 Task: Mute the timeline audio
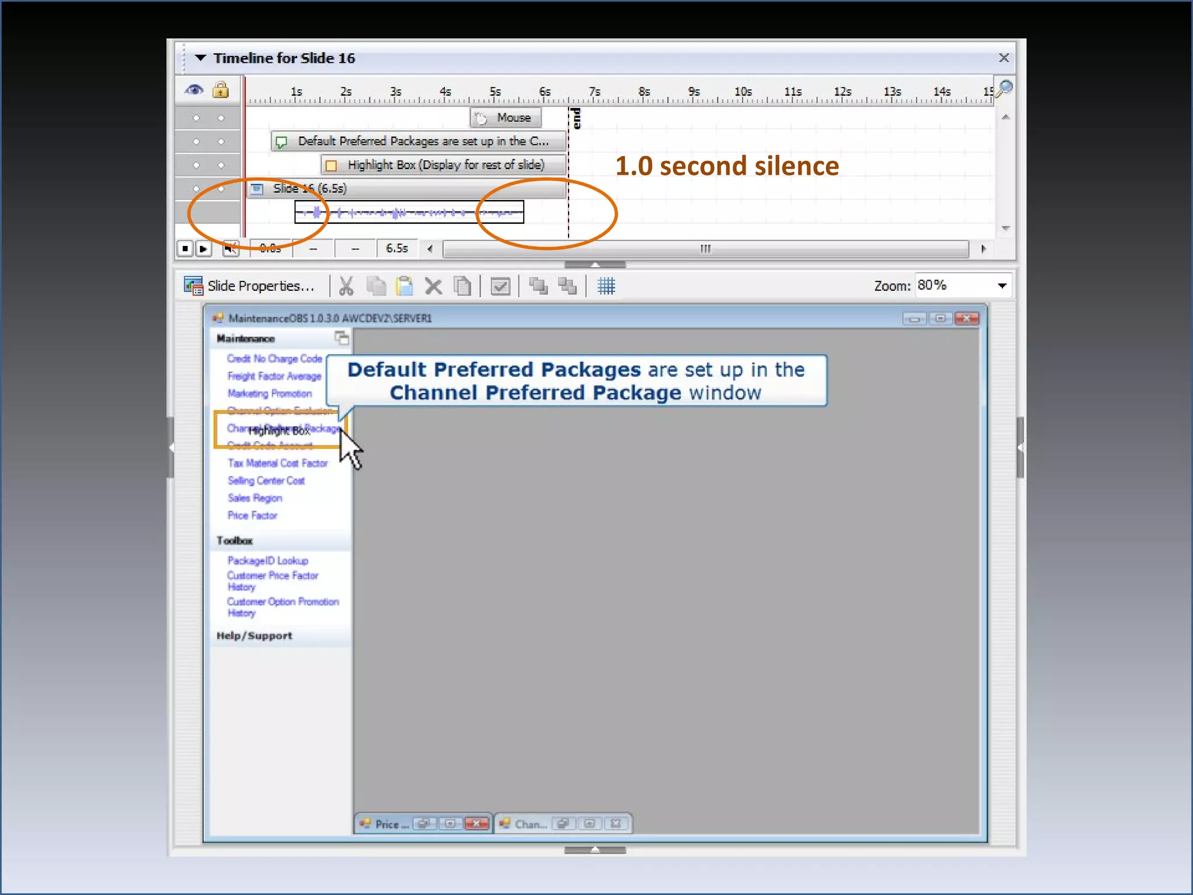(231, 249)
